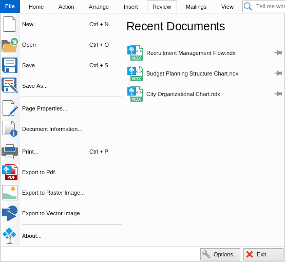
Task: Click the Export to Vector Image icon
Action: point(10,213)
